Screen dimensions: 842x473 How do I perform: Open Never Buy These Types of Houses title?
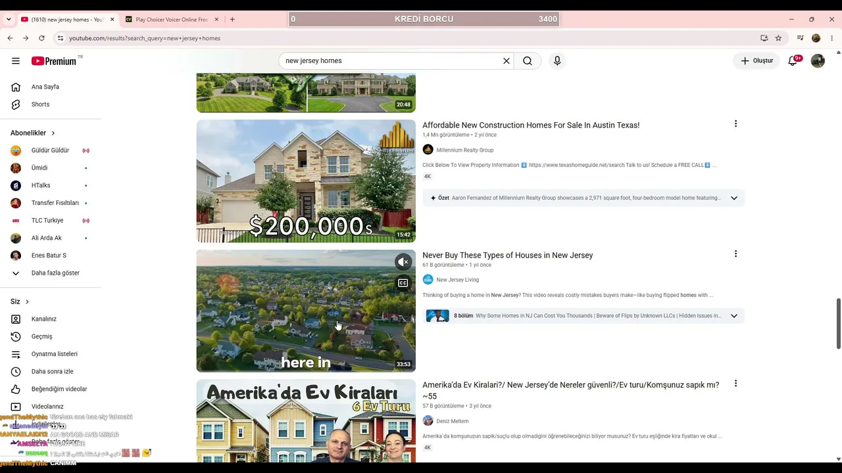[x=508, y=256]
